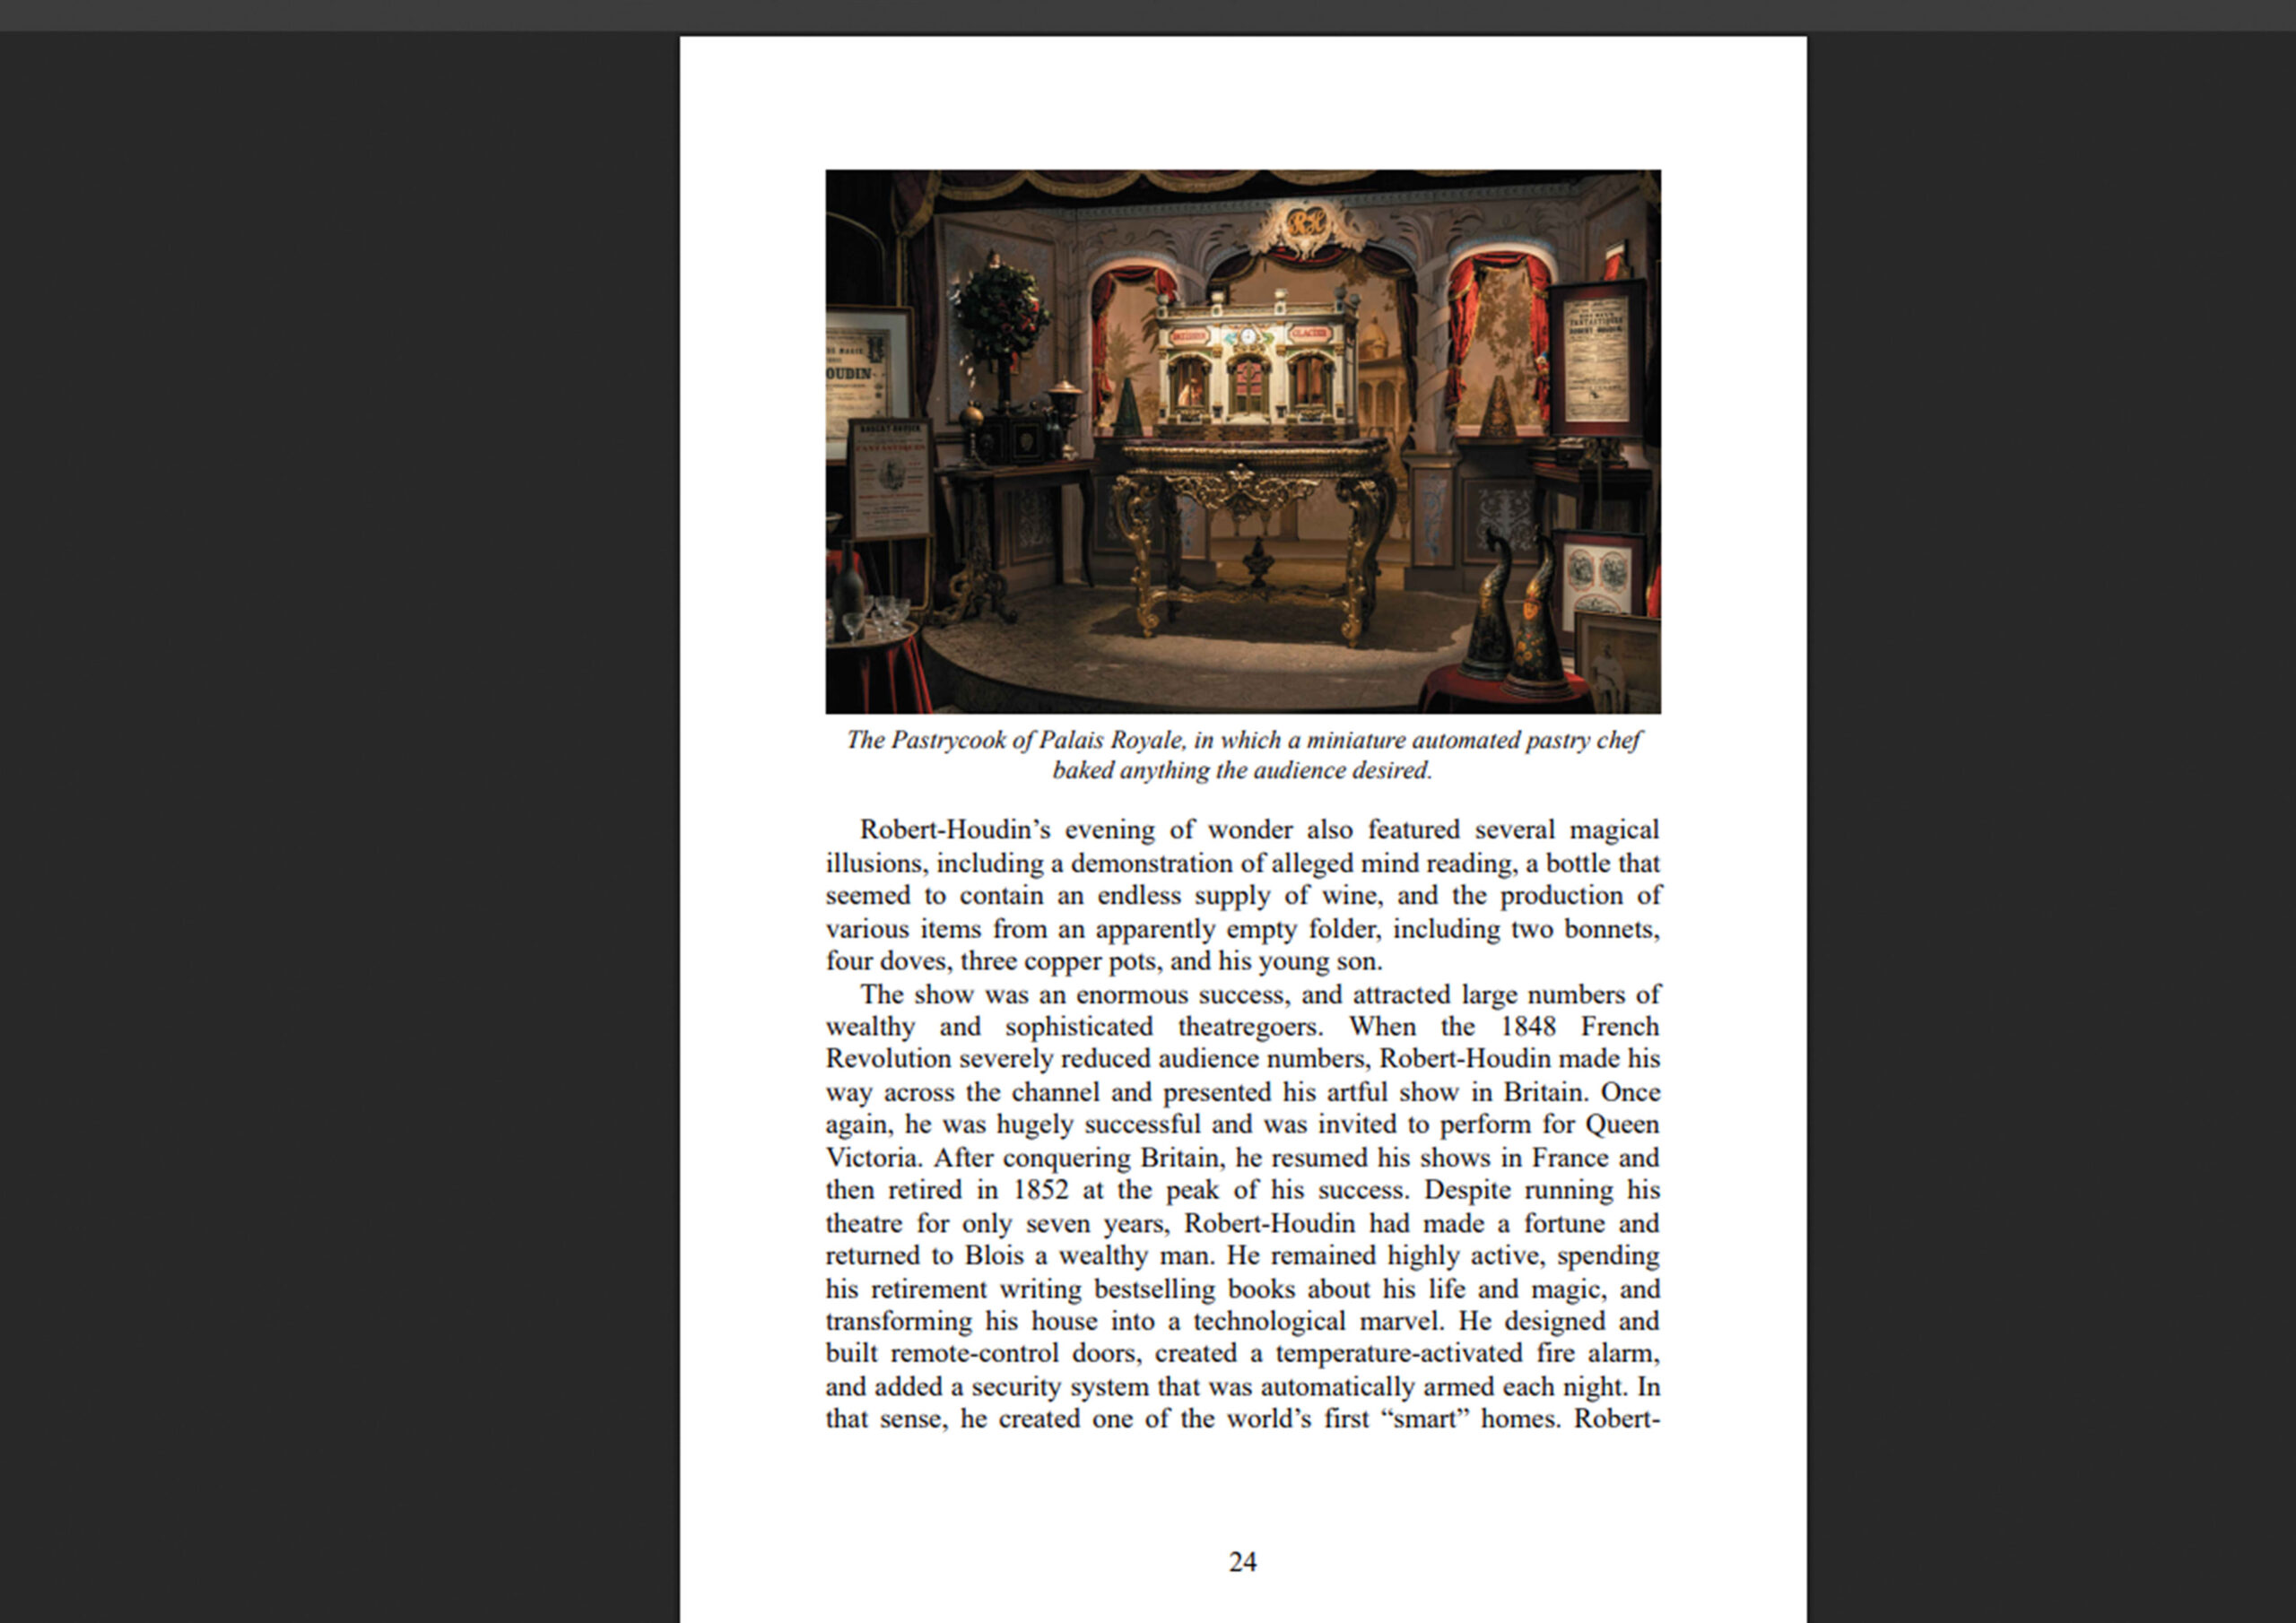Click the stage photograph of the Pastrycook automaton
This screenshot has height=1623, width=2296.
click(1243, 441)
